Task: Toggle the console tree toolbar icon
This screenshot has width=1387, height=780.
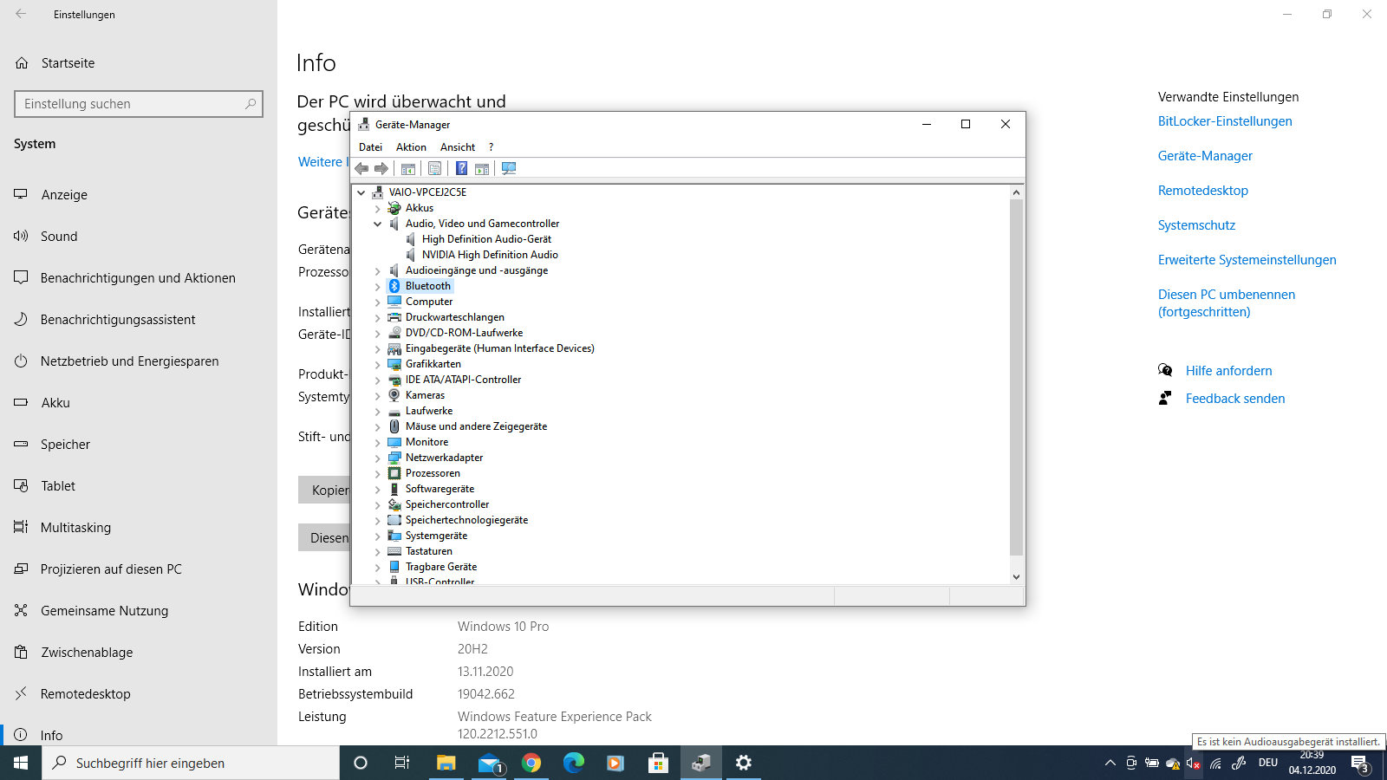Action: point(408,169)
